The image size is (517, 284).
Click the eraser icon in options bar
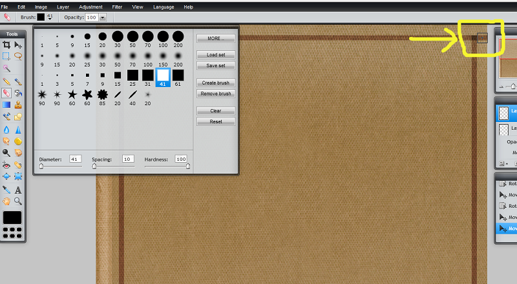(7, 17)
